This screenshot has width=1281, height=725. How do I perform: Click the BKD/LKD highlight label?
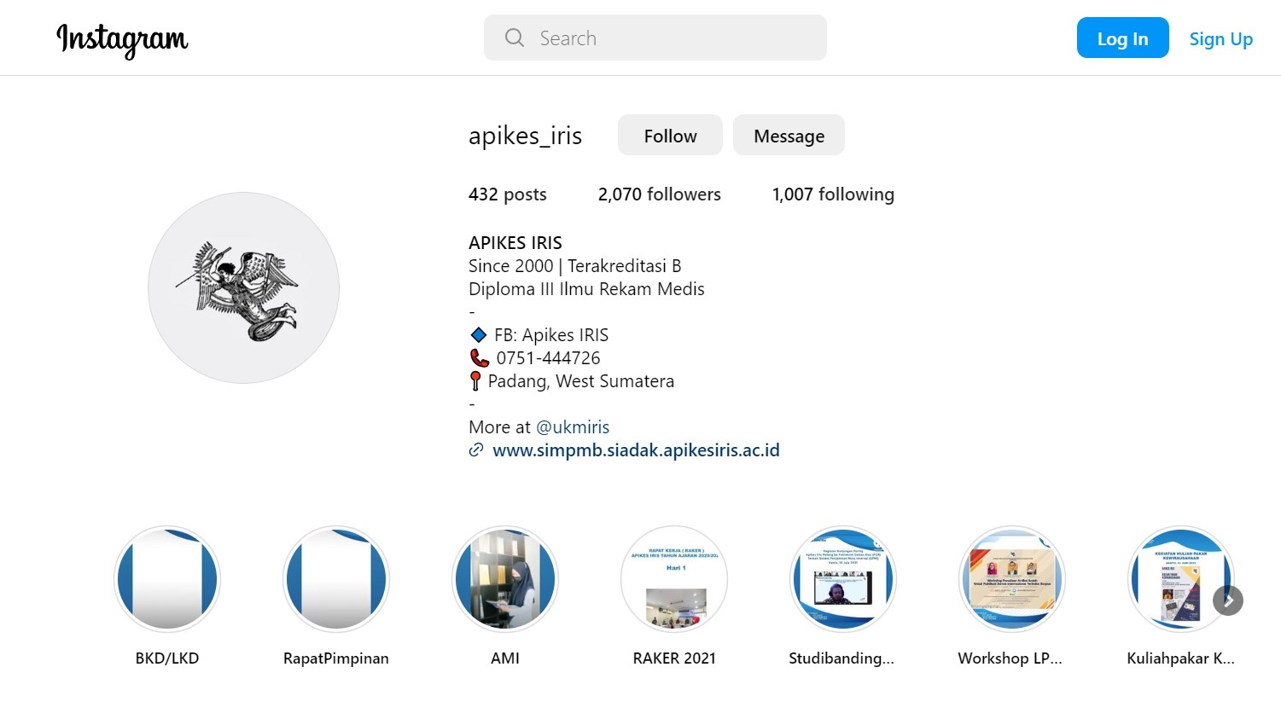point(167,658)
